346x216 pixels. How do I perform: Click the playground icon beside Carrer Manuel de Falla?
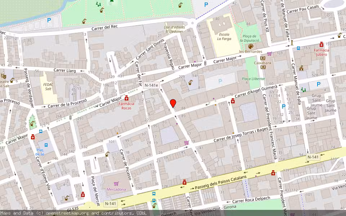coord(303,90)
